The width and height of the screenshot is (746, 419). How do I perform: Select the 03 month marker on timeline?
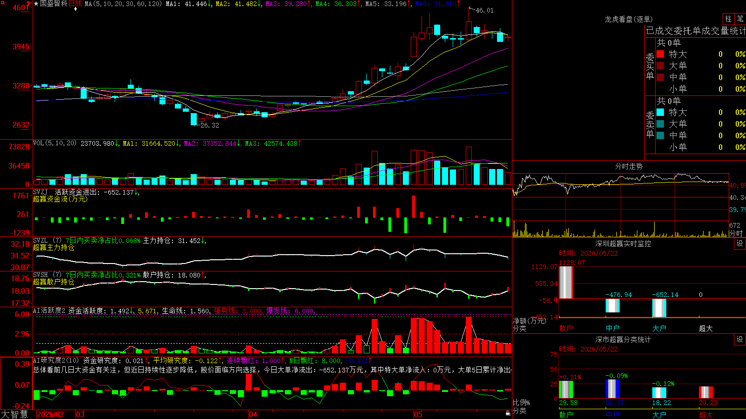(x=80, y=414)
